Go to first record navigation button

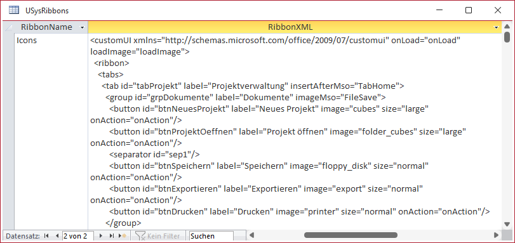tap(46, 236)
